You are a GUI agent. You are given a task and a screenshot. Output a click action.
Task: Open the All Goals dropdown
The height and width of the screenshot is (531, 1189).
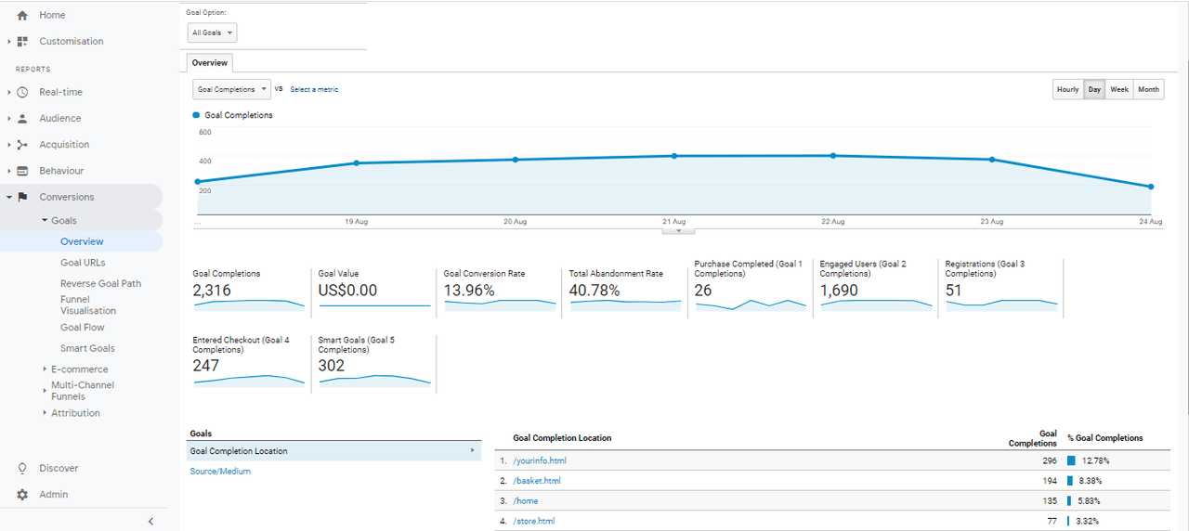coord(212,33)
